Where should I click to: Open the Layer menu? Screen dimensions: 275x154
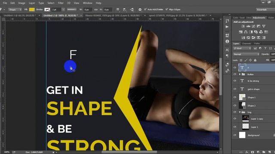pos(32,3)
